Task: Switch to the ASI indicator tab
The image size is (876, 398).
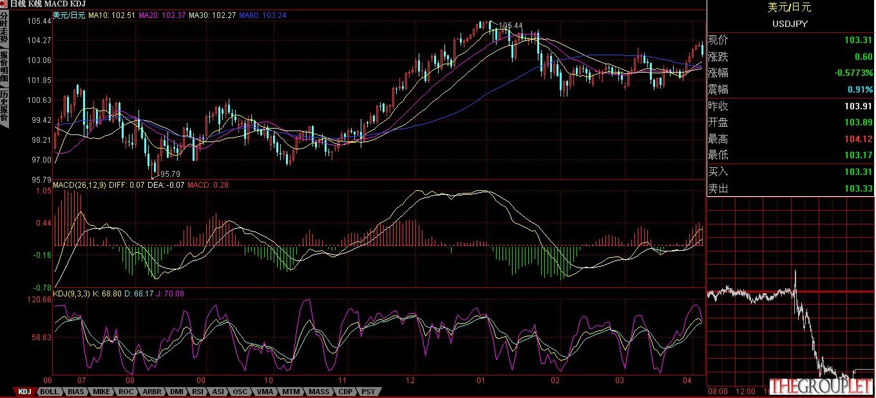Action: 218,392
